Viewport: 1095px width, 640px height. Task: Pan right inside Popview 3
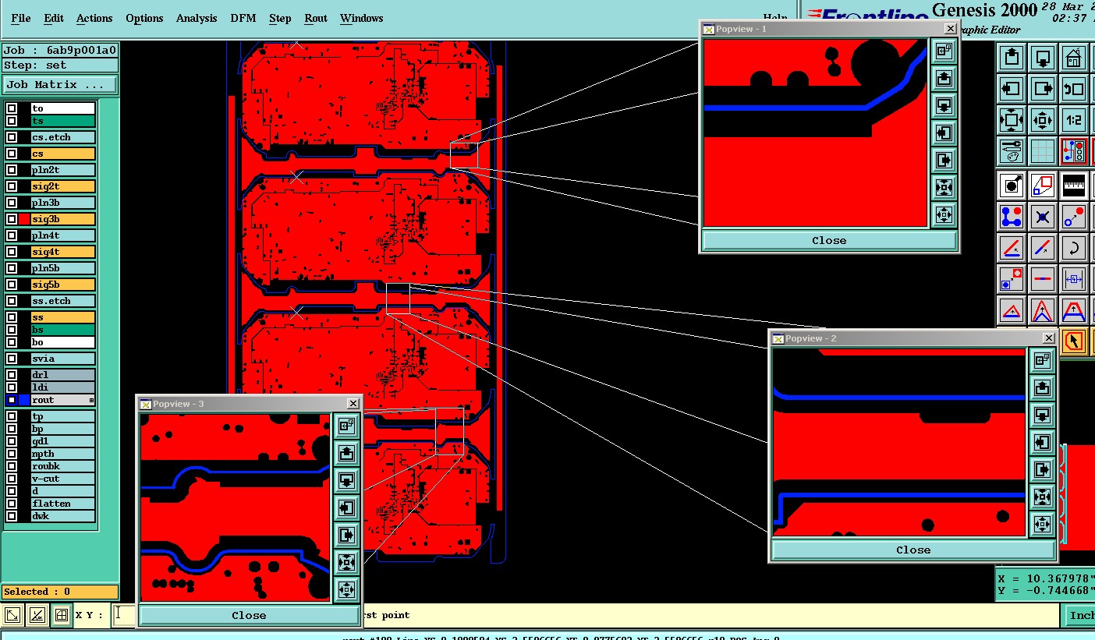pyautogui.click(x=346, y=535)
